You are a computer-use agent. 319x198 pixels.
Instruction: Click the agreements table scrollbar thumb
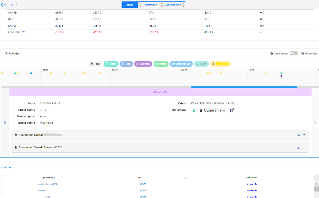pos(317,189)
